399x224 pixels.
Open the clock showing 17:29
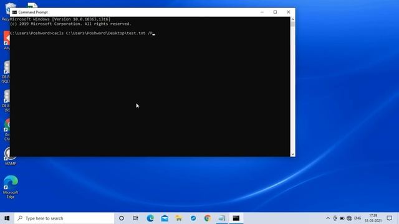click(x=373, y=218)
